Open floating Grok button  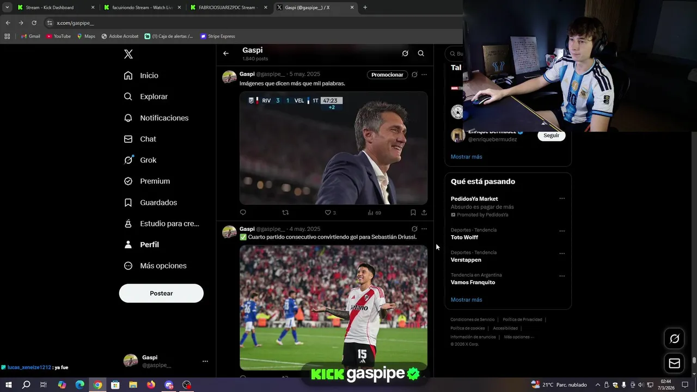point(674,339)
